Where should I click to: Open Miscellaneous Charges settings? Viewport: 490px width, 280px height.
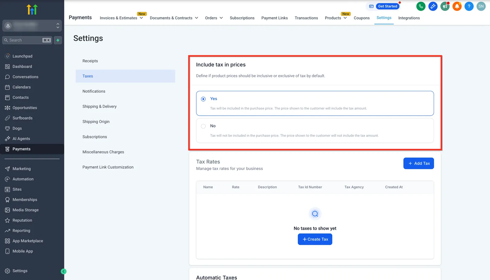[x=125, y=152]
